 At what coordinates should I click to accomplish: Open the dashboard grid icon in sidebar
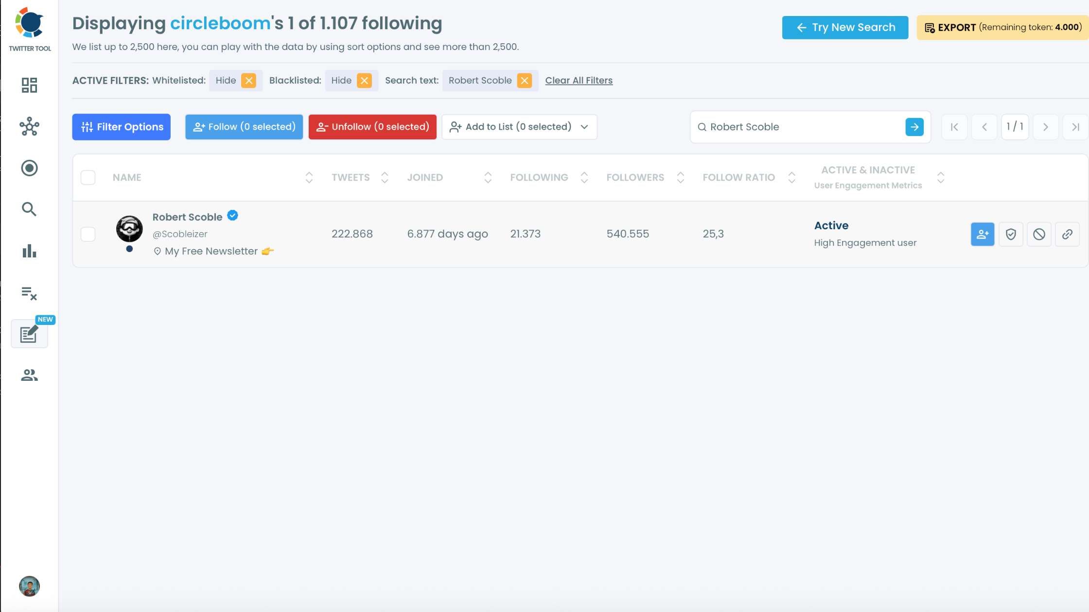point(29,85)
